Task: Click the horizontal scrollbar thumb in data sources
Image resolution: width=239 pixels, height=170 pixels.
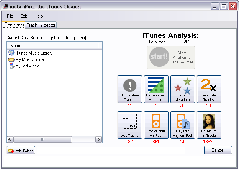Action: tap(43, 140)
